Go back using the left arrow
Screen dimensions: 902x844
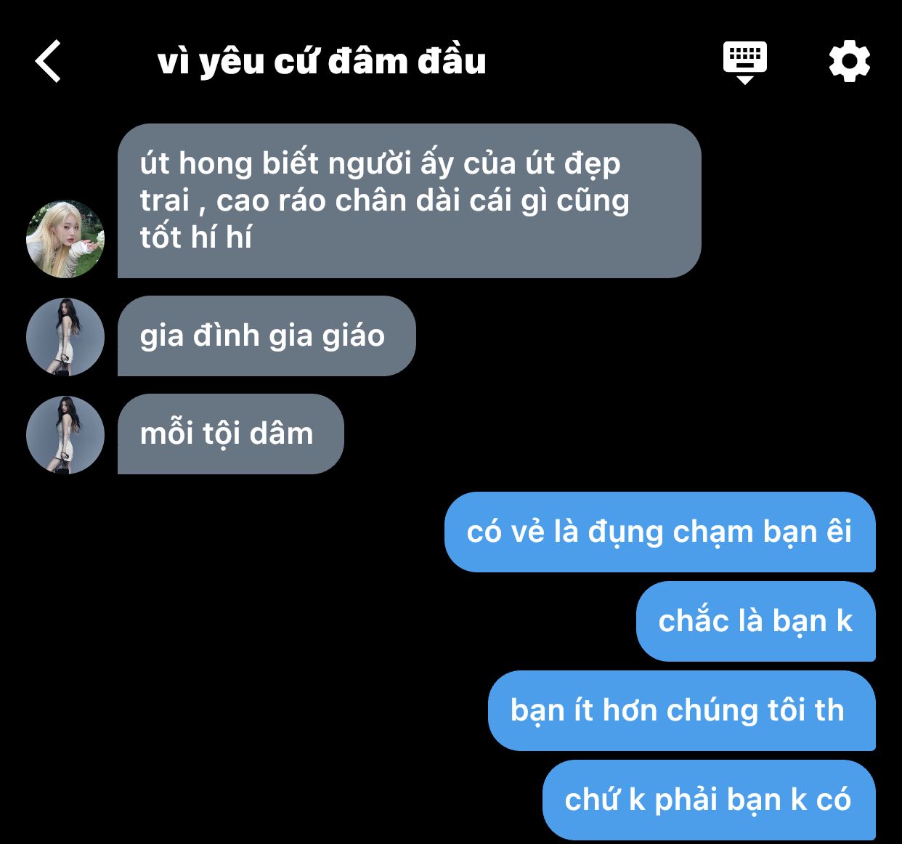[48, 61]
